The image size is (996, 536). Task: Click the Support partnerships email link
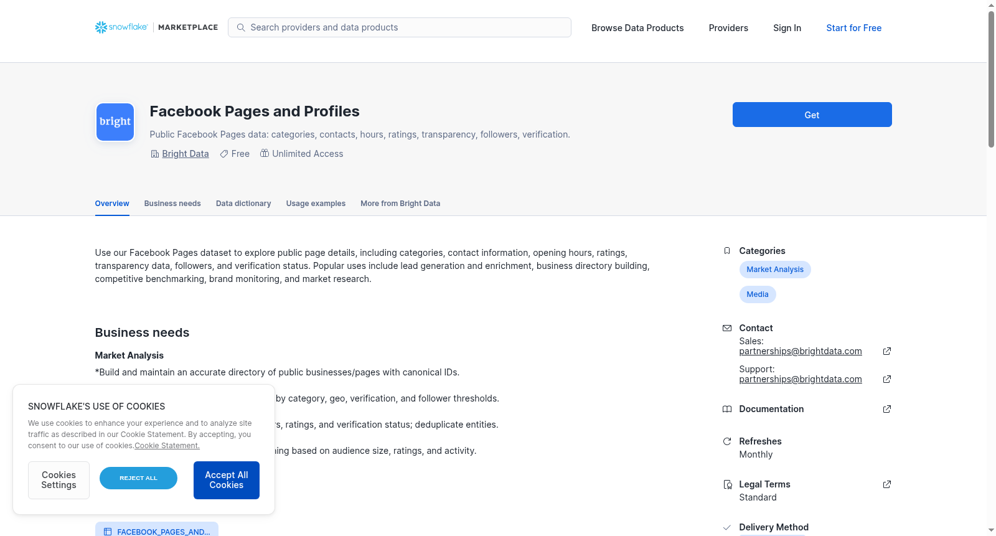point(801,379)
